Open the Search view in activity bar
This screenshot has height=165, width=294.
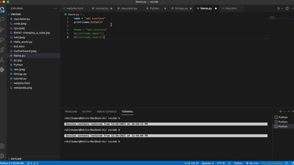2,19
